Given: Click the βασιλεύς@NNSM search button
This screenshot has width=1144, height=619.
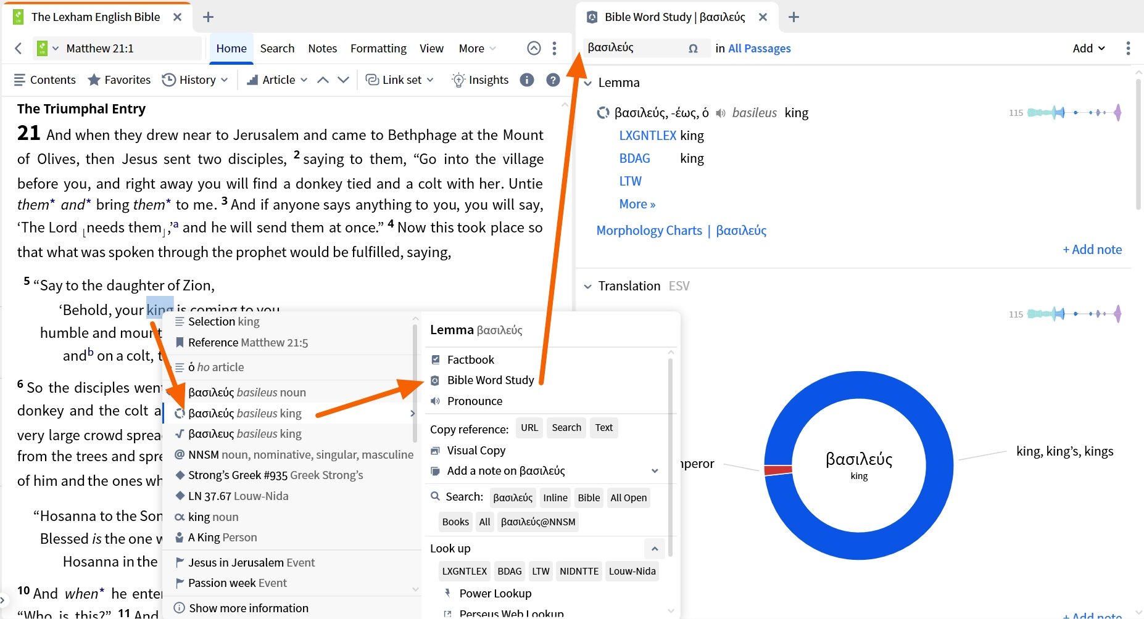Looking at the screenshot, I should pos(538,522).
